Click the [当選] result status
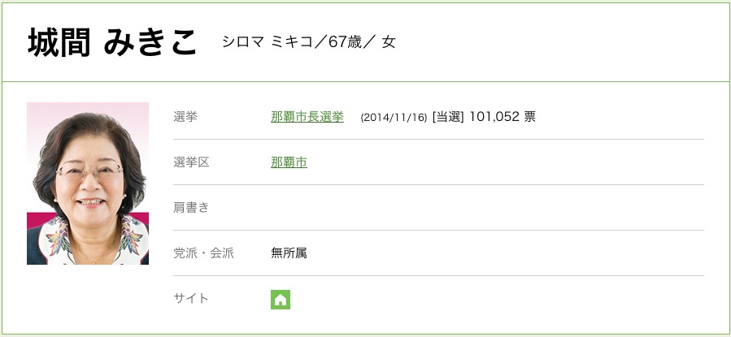Screen dimensions: 731x337 448,117
